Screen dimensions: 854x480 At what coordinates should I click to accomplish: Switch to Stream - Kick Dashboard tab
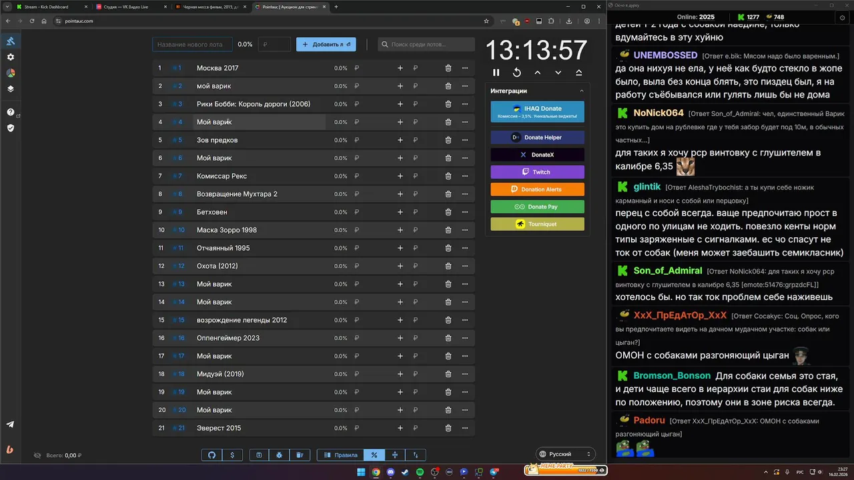point(52,7)
